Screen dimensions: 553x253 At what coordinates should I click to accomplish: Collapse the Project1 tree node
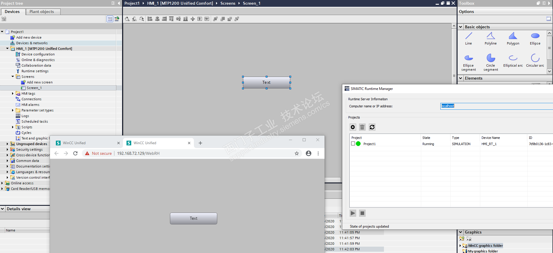(2, 32)
